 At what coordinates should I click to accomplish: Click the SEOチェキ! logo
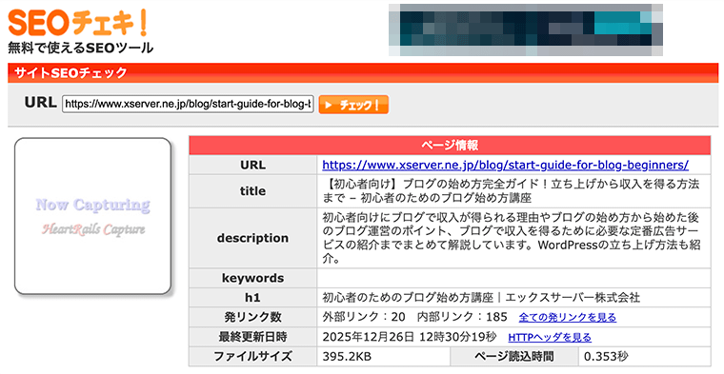(x=77, y=23)
